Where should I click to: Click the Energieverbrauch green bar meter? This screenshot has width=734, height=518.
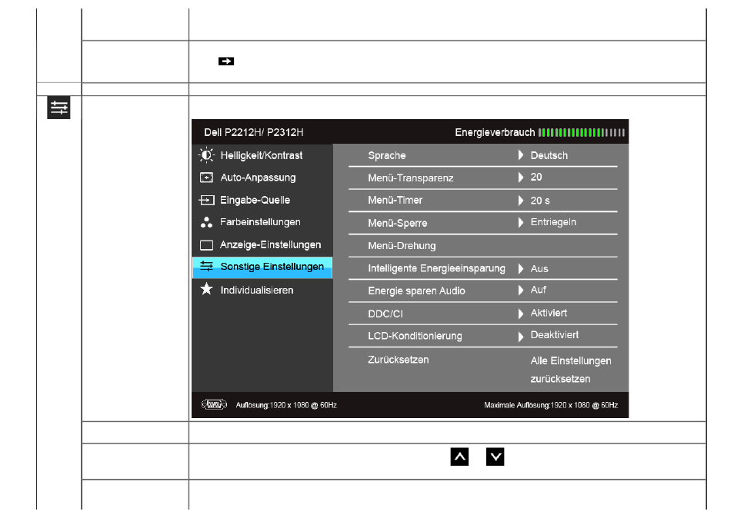[x=582, y=132]
